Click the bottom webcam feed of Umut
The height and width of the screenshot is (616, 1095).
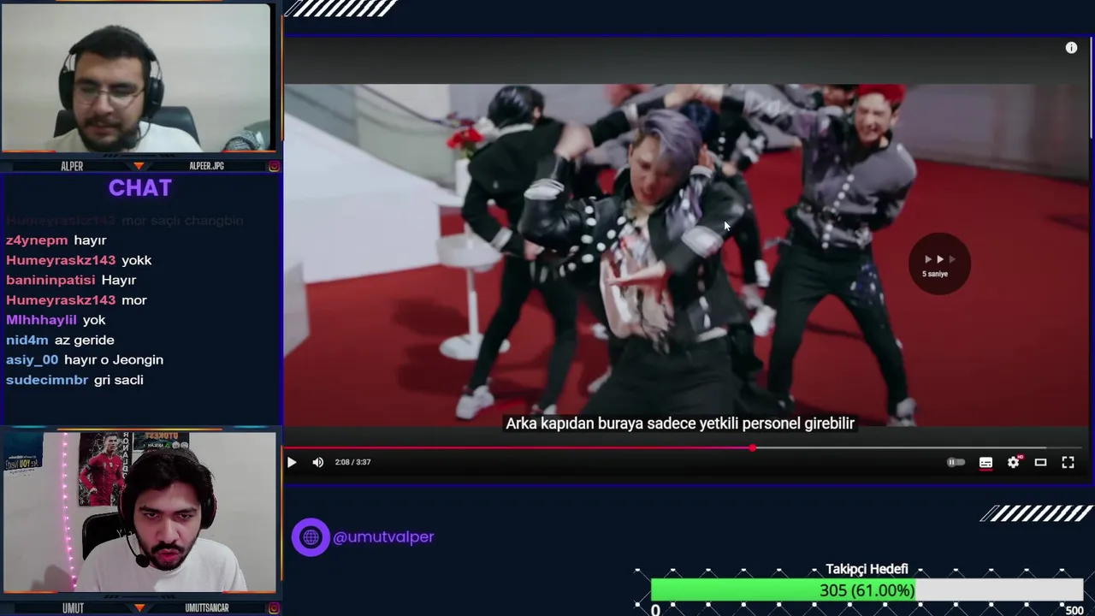click(139, 512)
